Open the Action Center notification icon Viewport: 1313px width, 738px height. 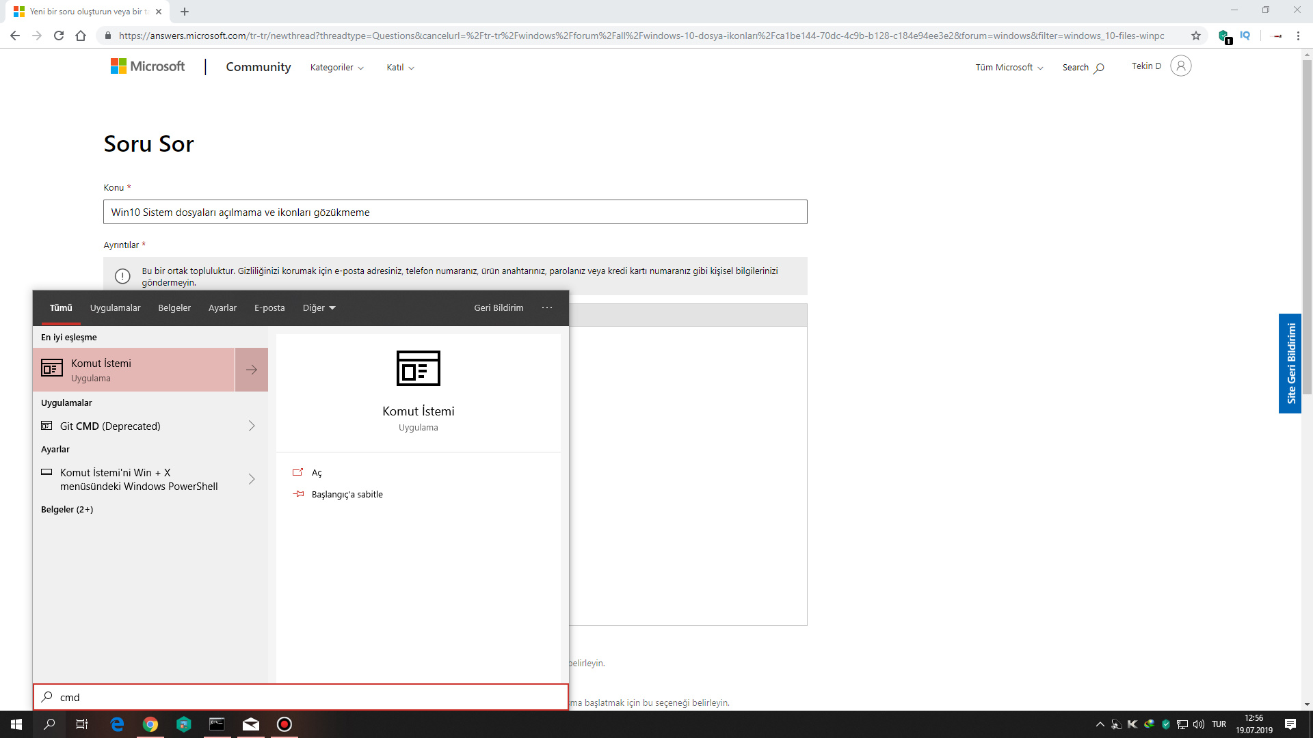pyautogui.click(x=1290, y=724)
